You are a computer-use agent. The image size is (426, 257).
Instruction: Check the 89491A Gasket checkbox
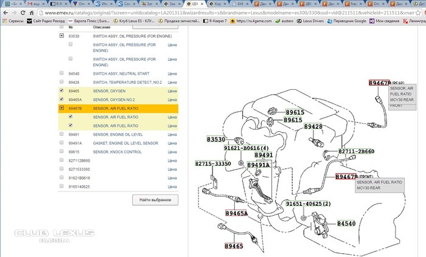(61, 143)
